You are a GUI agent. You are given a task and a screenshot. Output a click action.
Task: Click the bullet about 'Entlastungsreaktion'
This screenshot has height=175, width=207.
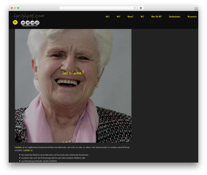(53, 158)
